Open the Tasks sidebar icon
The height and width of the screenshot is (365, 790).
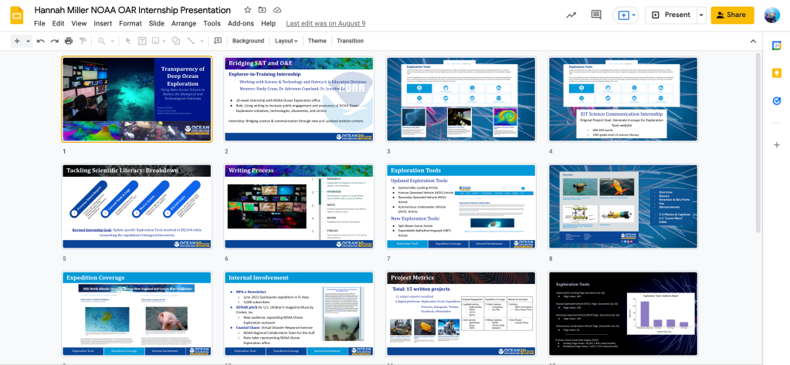coord(776,100)
